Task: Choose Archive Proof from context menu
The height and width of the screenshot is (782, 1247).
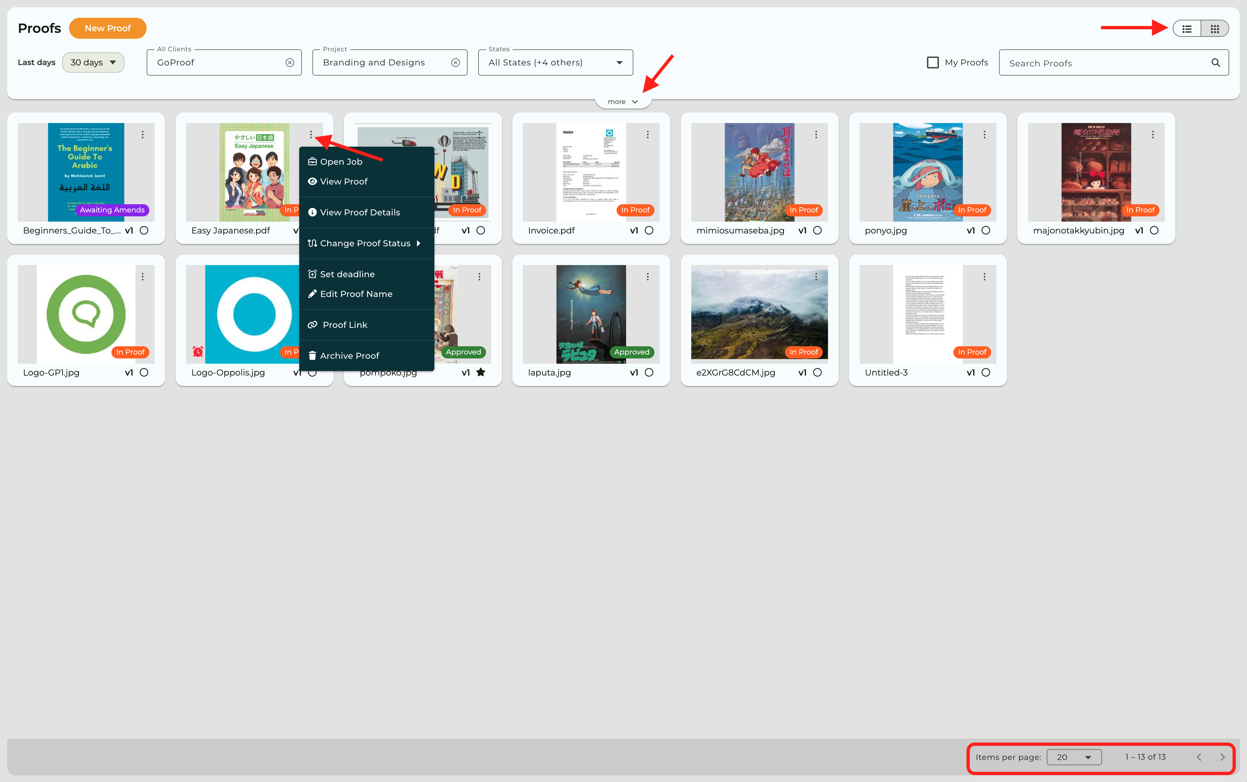Action: (x=349, y=356)
